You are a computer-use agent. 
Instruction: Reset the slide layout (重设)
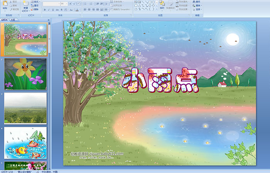pos(35,5)
